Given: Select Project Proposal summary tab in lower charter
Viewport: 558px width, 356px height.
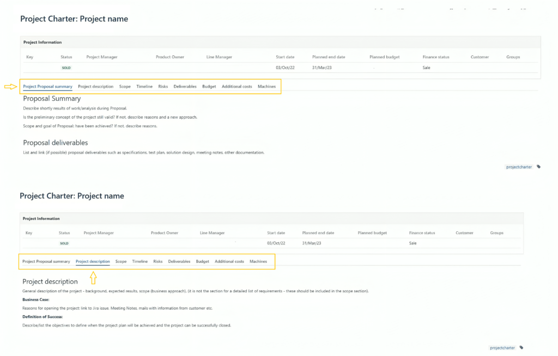Looking at the screenshot, I should [46, 261].
